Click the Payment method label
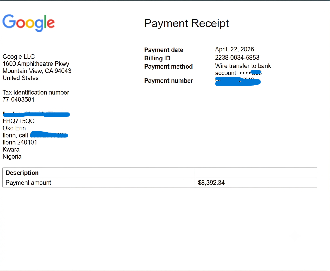 pos(169,67)
